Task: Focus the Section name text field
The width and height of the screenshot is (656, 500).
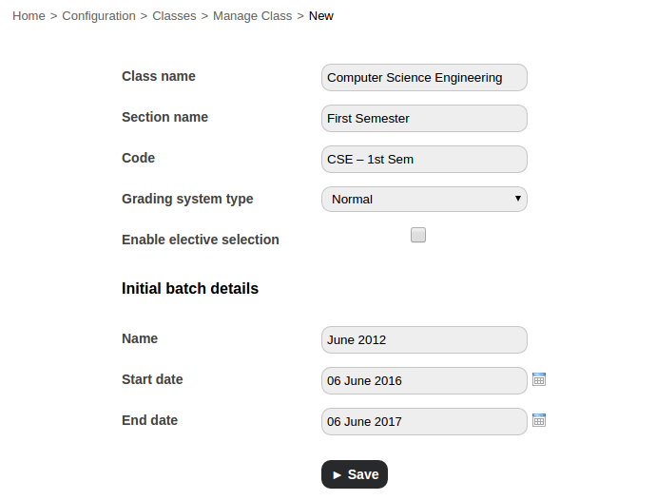Action: click(424, 119)
